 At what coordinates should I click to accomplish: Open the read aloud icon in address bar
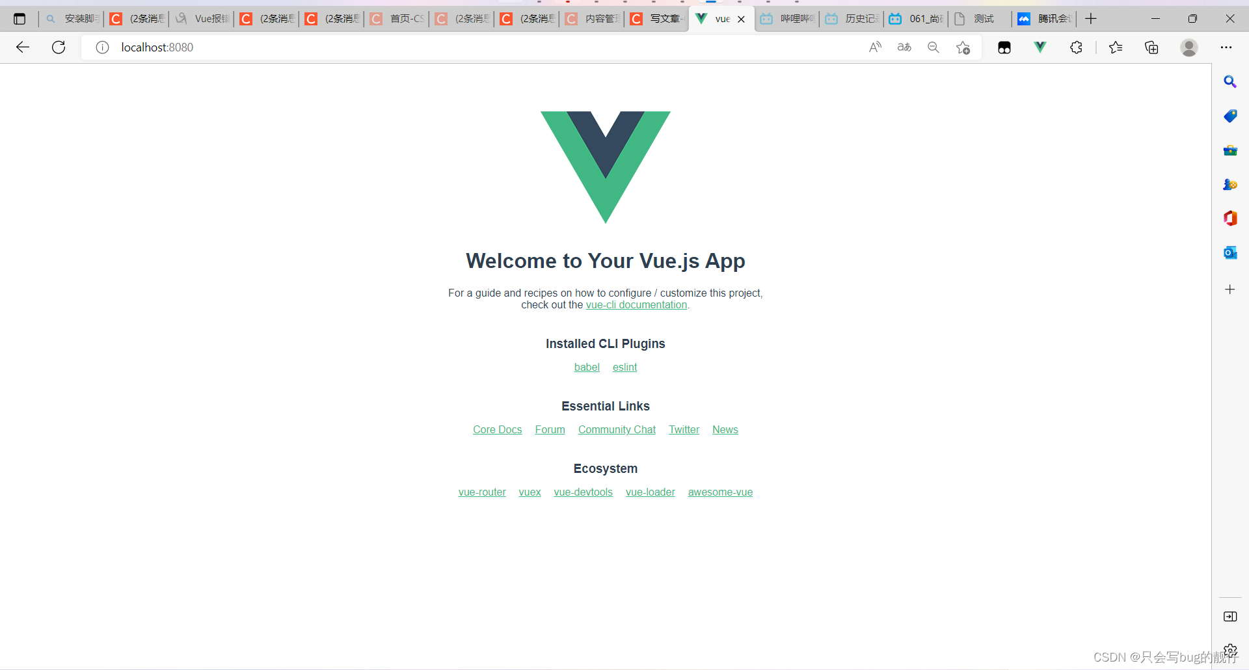point(875,47)
